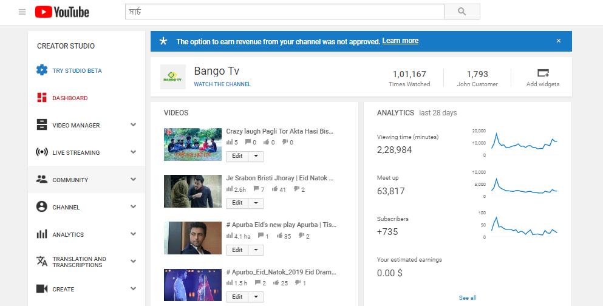This screenshot has width=603, height=306.
Task: Click dislikes icon of Apurba Eid's new play
Action: click(301, 235)
